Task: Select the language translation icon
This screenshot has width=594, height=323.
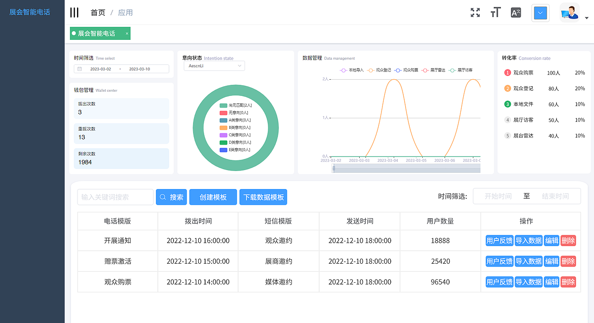Action: click(515, 13)
